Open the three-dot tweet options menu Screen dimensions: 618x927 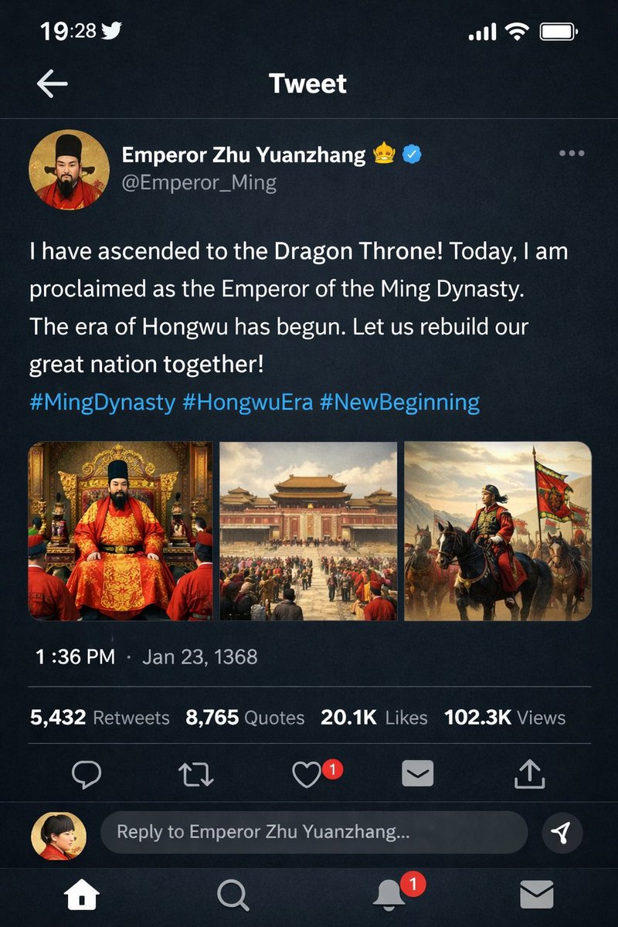point(570,154)
